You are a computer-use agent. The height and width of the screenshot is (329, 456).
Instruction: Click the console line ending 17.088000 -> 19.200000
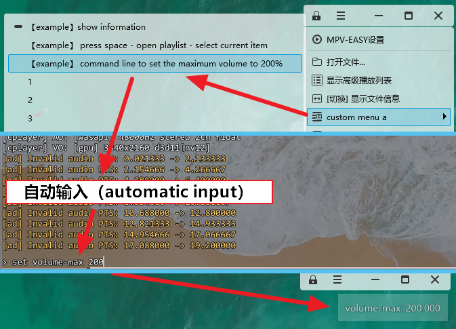pos(119,246)
